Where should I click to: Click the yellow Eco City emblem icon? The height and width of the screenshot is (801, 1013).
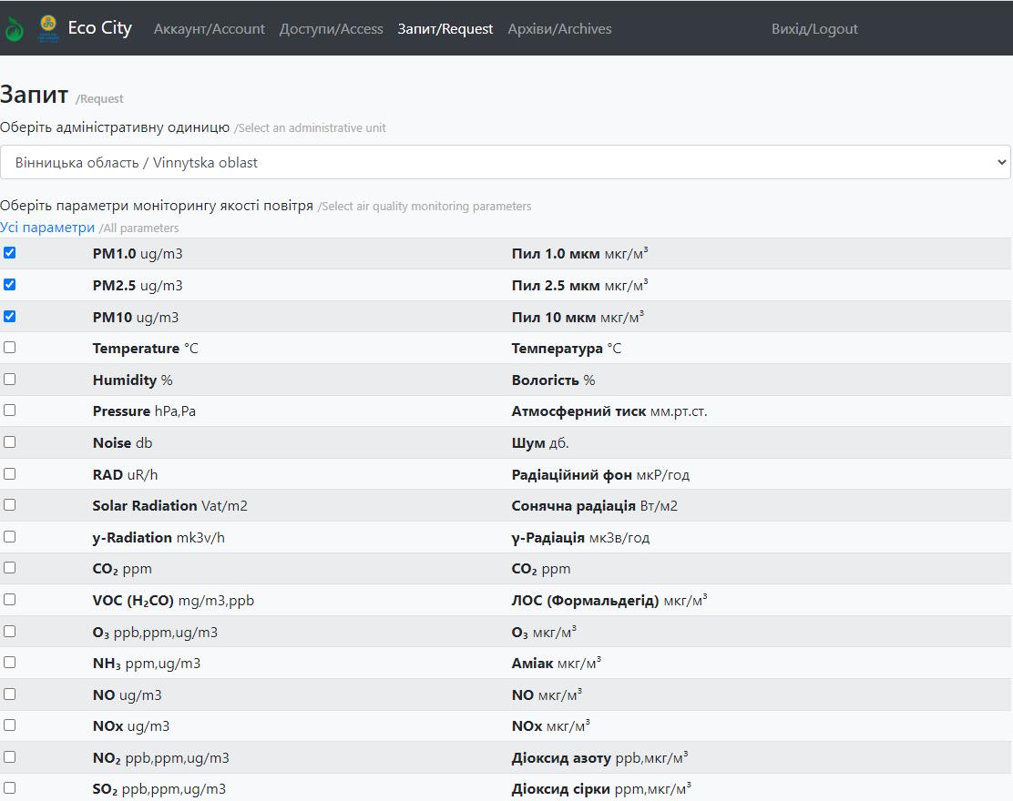coord(48,28)
